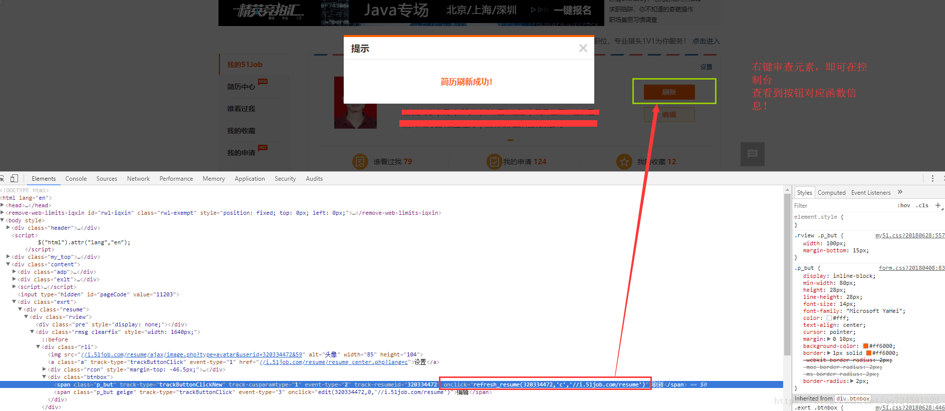Collapse the div class rview node

tap(27, 317)
